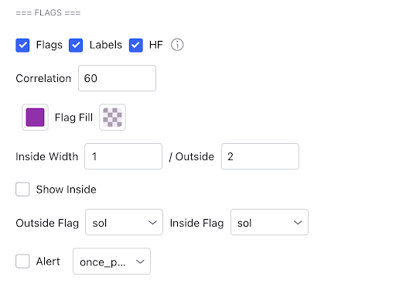This screenshot has height=287, width=396.
Task: Click the HF label text
Action: click(156, 45)
